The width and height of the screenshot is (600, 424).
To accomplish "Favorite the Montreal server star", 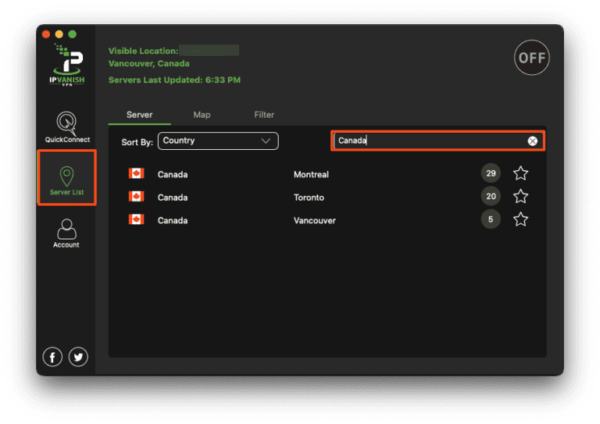I will (x=520, y=173).
